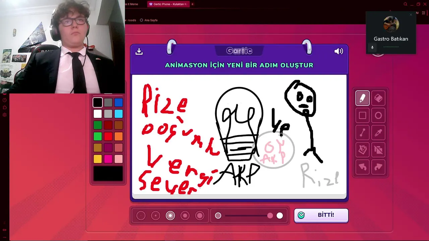Pick the dark green color swatch
The width and height of the screenshot is (429, 241).
coord(98,125)
